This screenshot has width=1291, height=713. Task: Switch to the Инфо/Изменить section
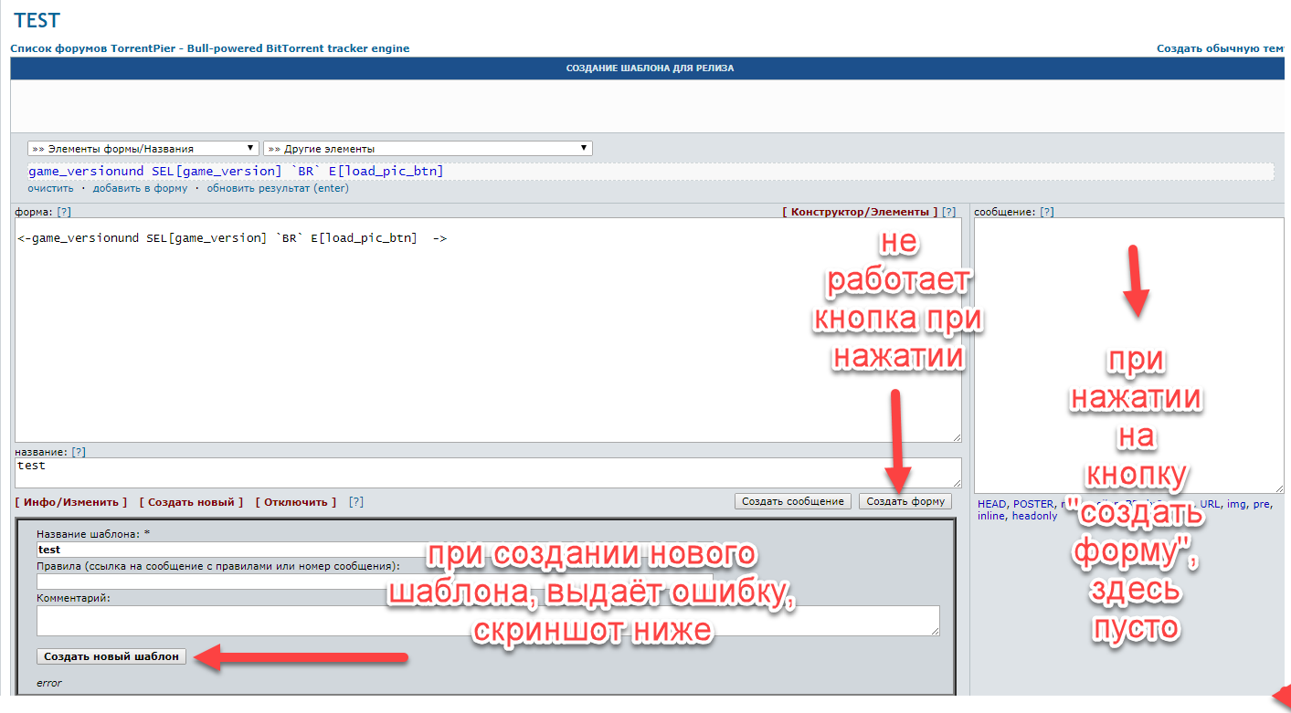click(71, 502)
